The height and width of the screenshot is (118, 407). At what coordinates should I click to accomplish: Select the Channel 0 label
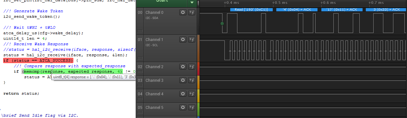[154, 13]
